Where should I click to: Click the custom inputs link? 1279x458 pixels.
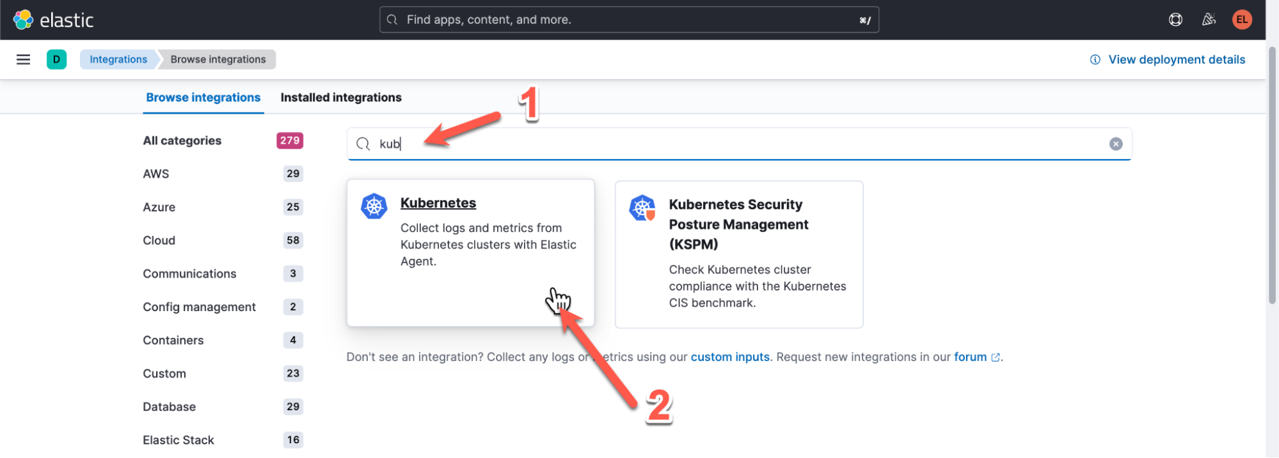click(730, 357)
